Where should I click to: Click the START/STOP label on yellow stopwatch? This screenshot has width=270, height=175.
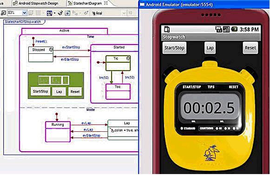[192, 87]
